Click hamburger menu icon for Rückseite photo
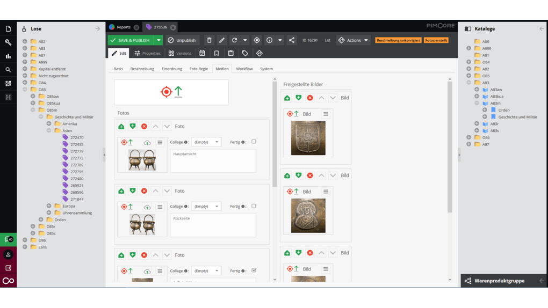This screenshot has width=548, height=308. pos(160,207)
